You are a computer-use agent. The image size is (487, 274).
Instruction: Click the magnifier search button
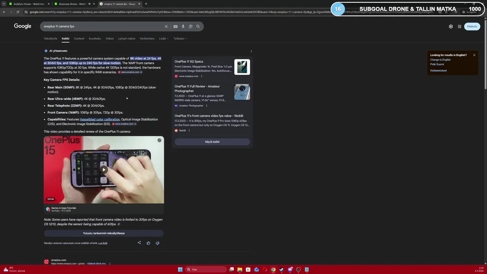(x=198, y=26)
